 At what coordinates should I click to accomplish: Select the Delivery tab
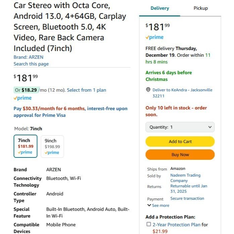click(159, 8)
